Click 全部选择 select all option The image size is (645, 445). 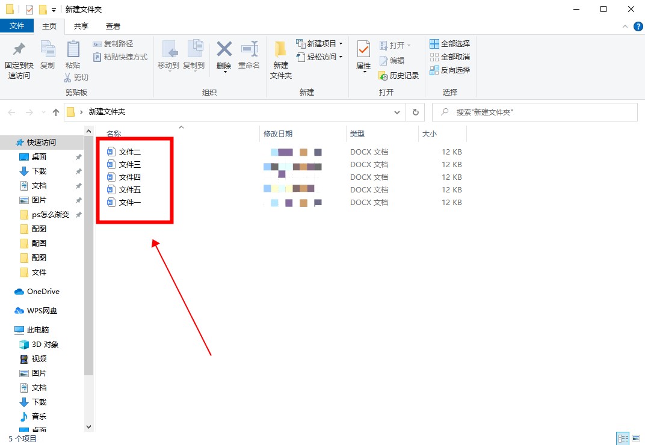pos(449,44)
